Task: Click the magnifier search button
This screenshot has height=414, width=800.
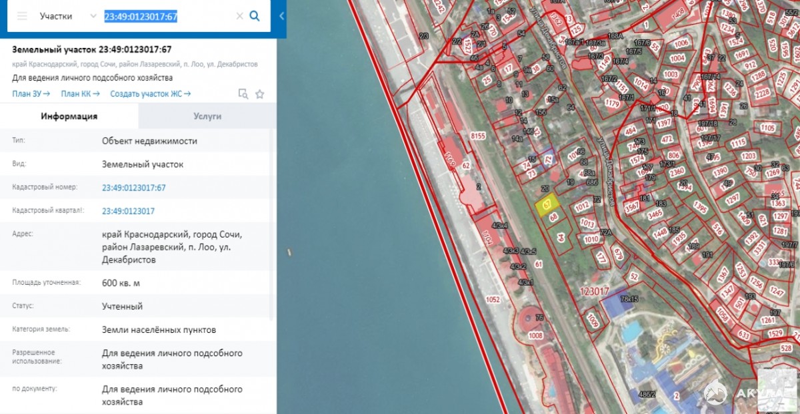Action: [x=254, y=16]
